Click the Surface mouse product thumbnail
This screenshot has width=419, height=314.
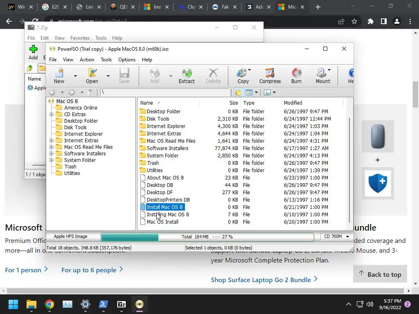378,137
